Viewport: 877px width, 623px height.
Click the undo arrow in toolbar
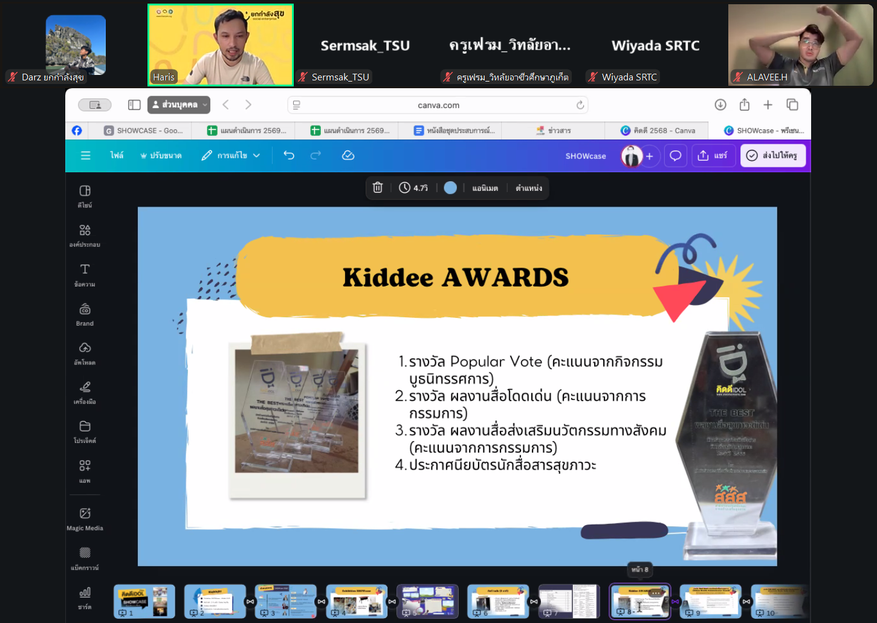[289, 155]
